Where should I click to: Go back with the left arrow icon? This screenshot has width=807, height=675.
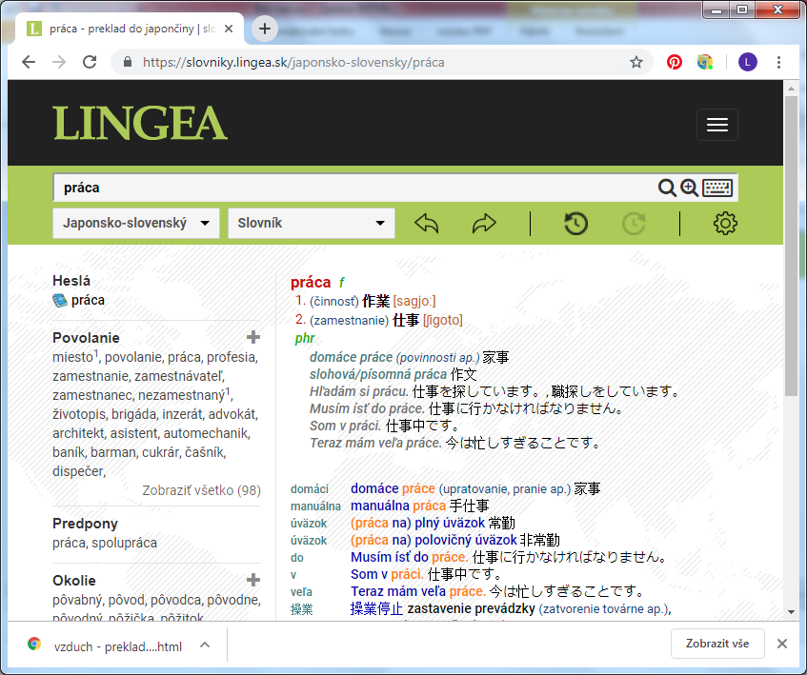coord(427,224)
